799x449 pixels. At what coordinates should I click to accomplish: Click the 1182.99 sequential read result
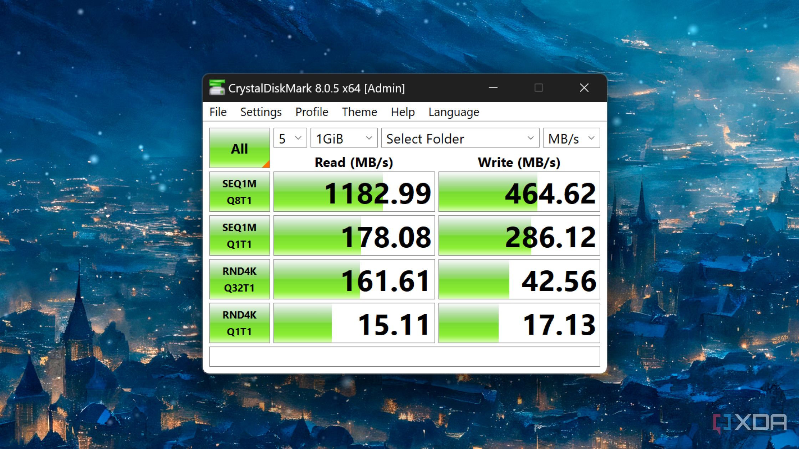354,192
